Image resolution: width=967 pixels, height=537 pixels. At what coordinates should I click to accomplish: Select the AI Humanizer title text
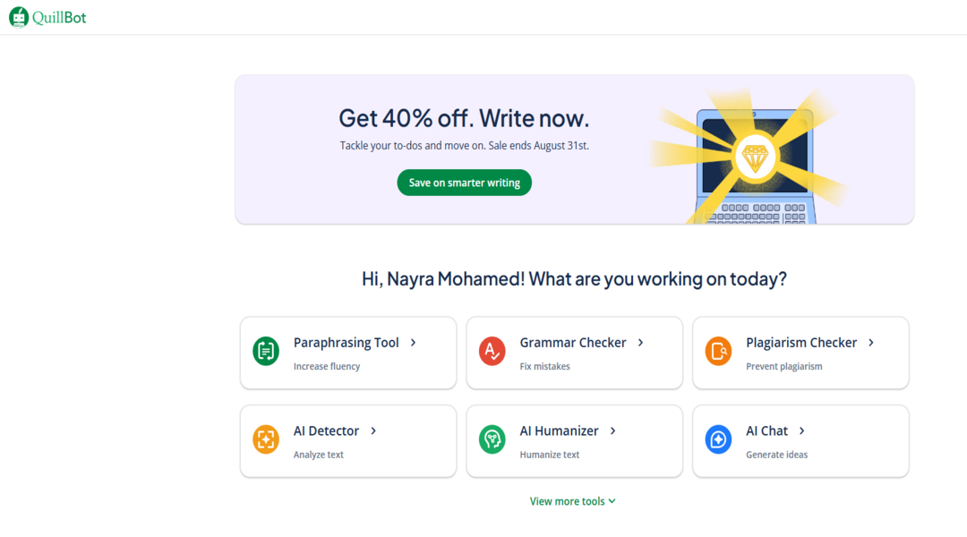pos(560,431)
